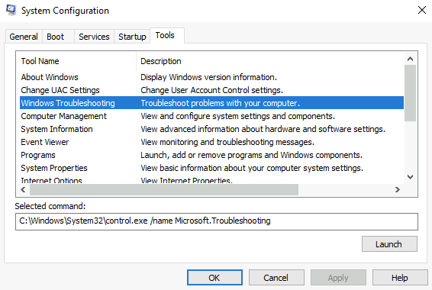Click the System Configuration title bar icon

pyautogui.click(x=11, y=11)
